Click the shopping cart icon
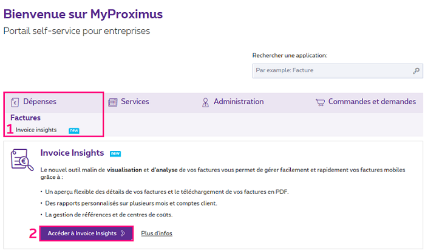 320,102
